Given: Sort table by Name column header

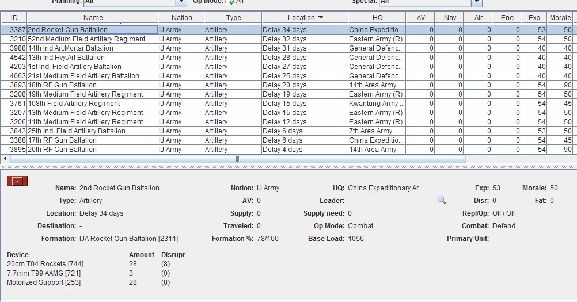Looking at the screenshot, I should click(x=93, y=18).
